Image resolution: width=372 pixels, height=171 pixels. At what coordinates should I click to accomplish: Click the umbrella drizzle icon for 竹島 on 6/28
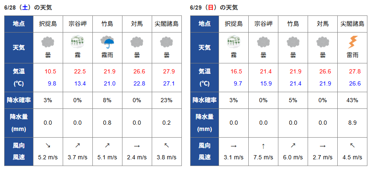107,42
